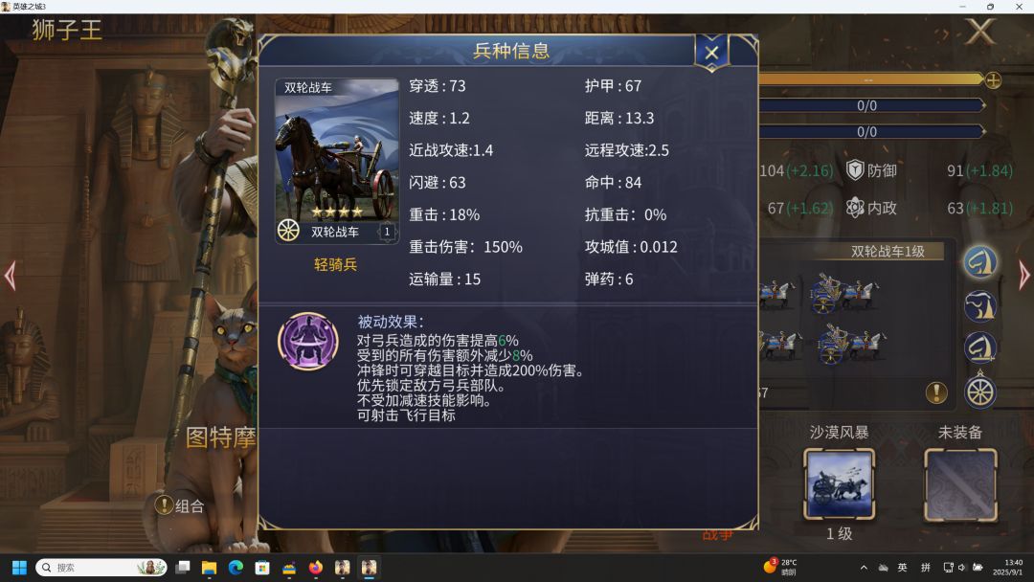Launch Microsoft Edge from taskbar
The image size is (1034, 582).
pos(236,568)
